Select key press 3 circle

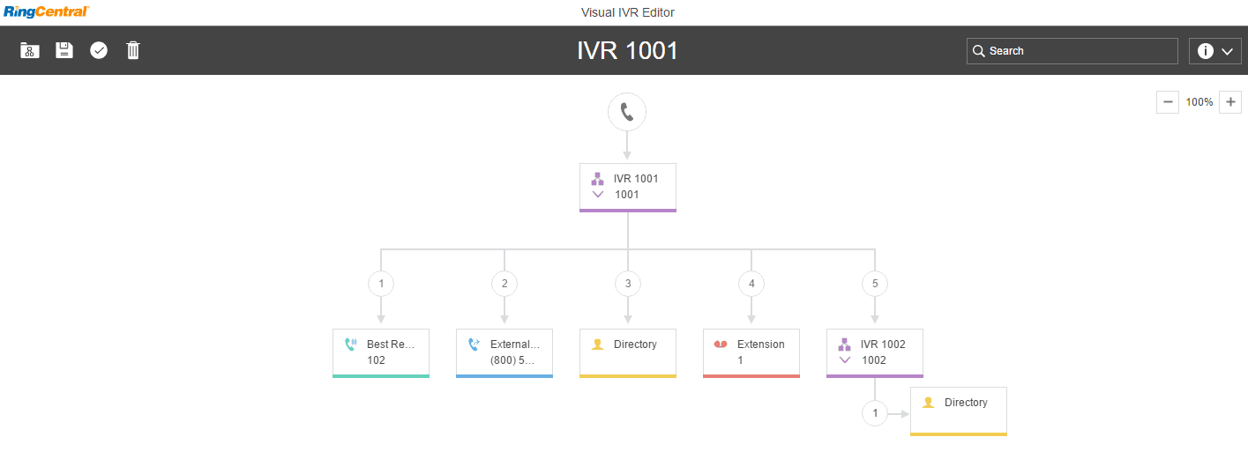[x=628, y=284]
